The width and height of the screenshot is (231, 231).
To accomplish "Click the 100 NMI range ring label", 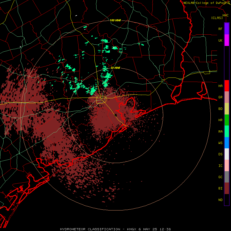I will click(x=115, y=20).
